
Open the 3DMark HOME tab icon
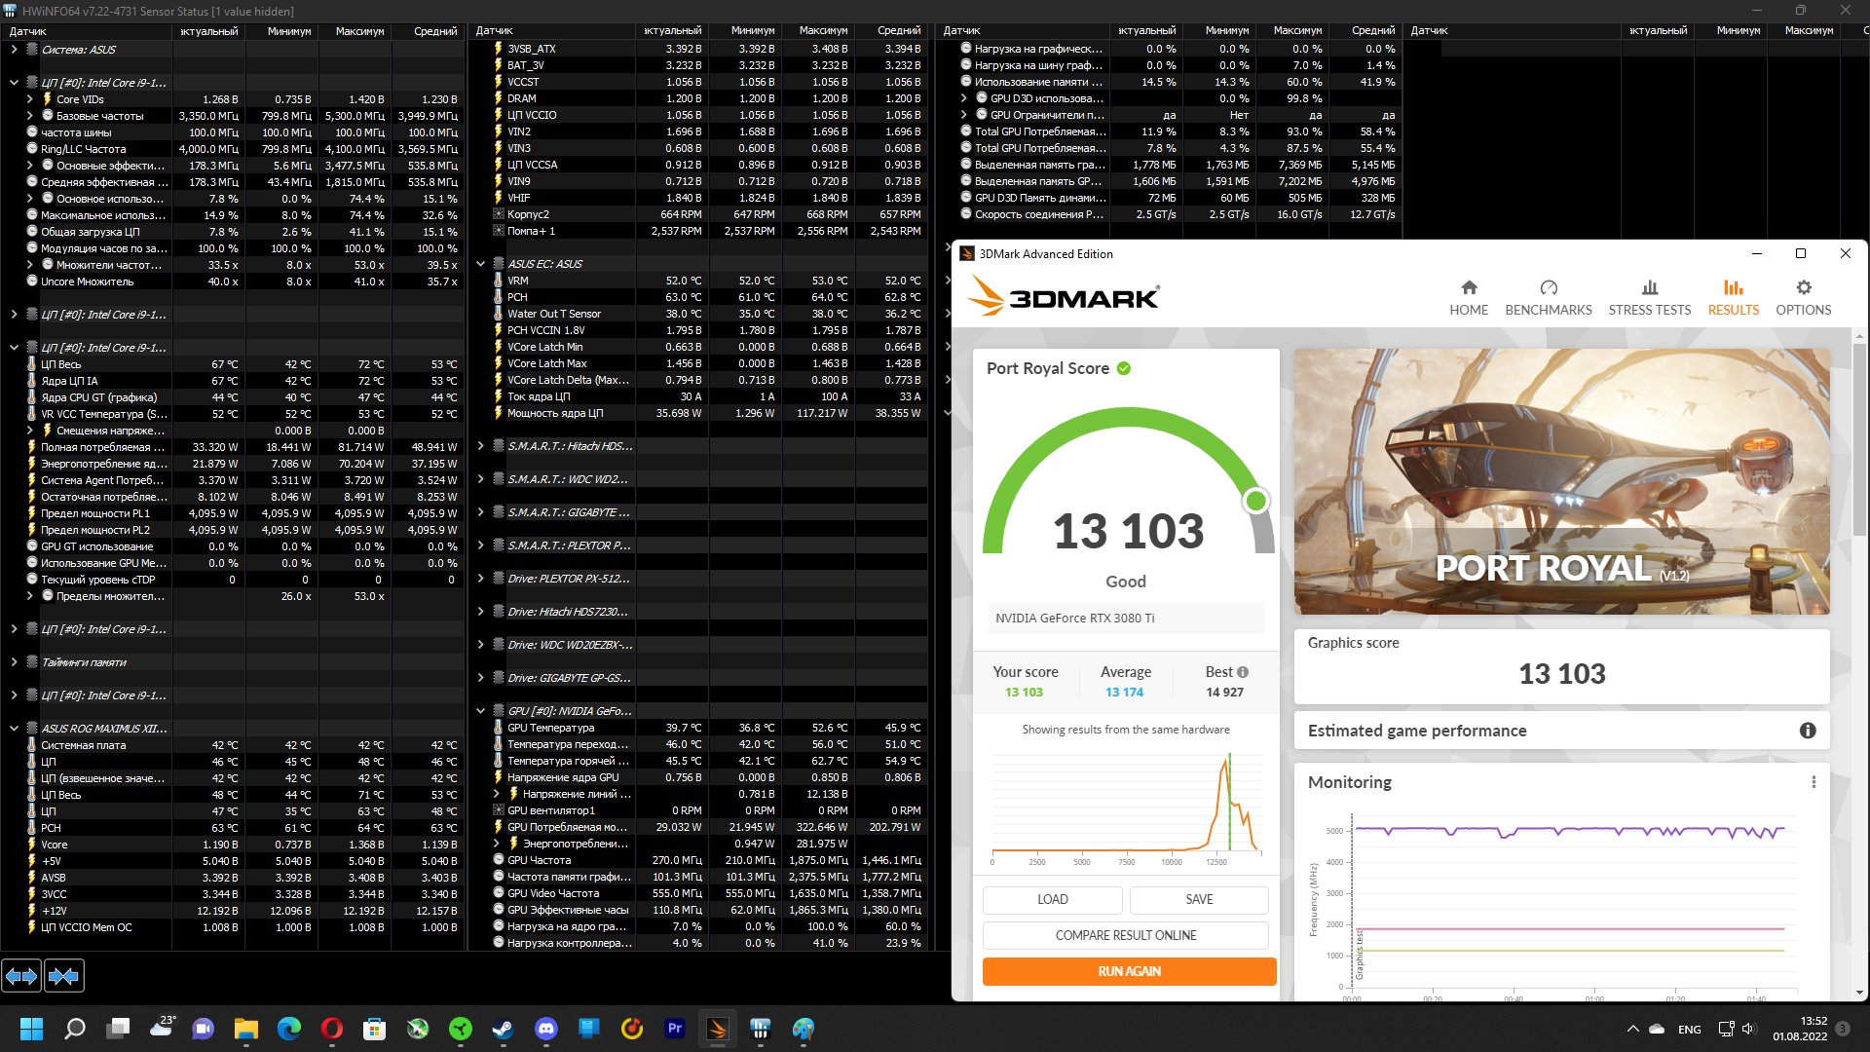pos(1469,288)
